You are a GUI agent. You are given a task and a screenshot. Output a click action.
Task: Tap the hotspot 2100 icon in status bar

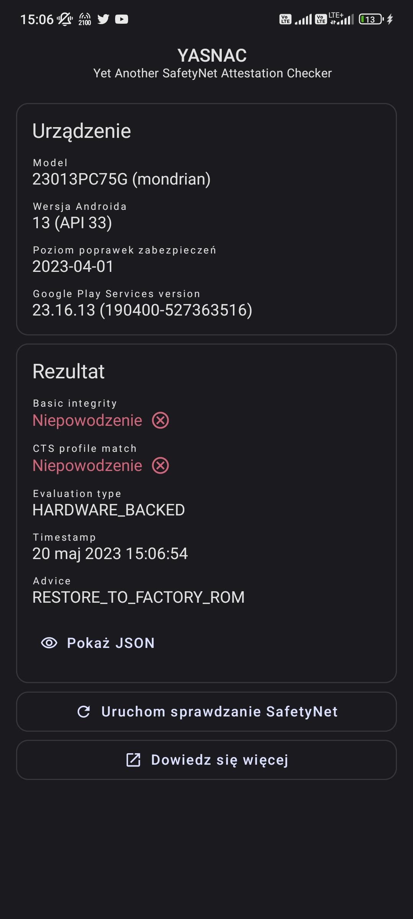85,19
